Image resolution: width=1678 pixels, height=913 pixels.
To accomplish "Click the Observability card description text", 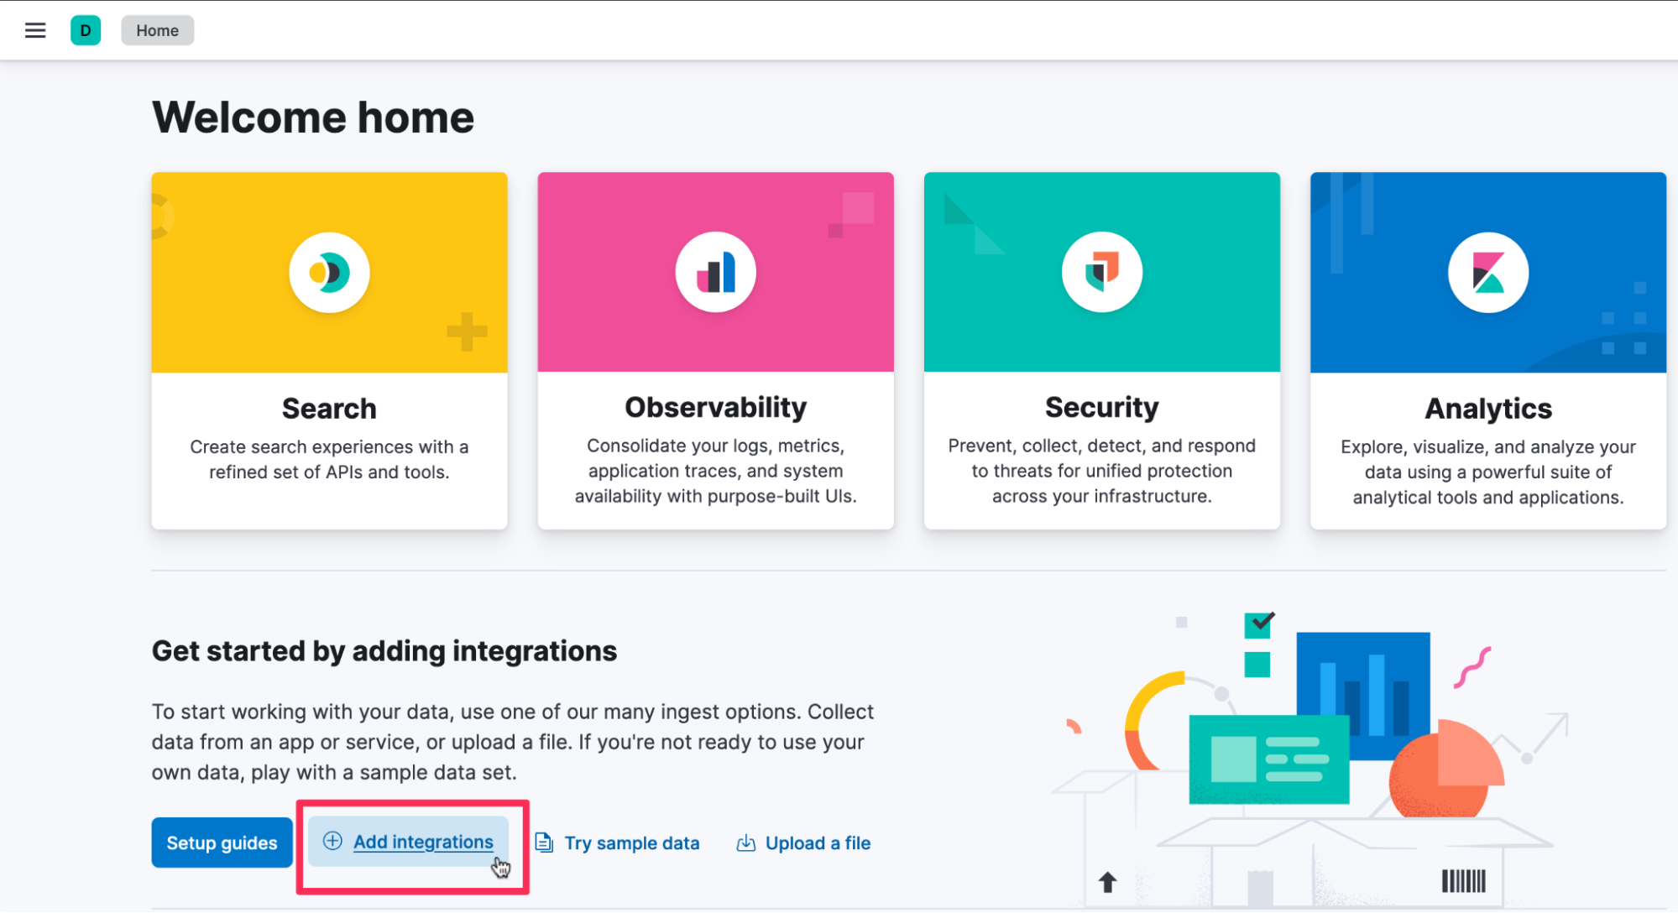I will pyautogui.click(x=715, y=471).
